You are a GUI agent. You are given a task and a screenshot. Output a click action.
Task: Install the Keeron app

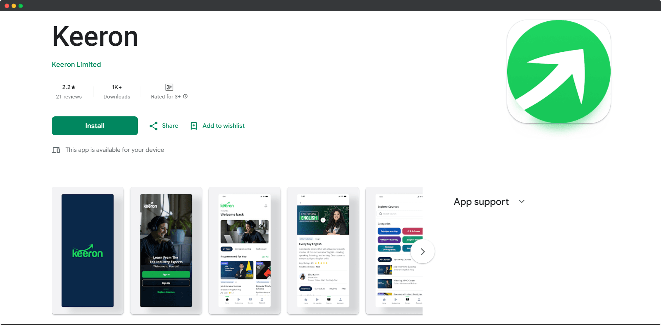coord(95,126)
